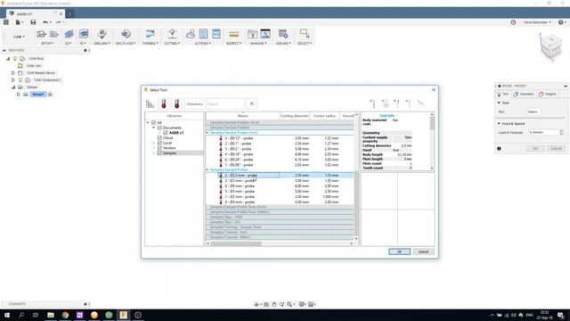Click the library tree view icon in Select Tool
This screenshot has width=570, height=321.
(151, 104)
